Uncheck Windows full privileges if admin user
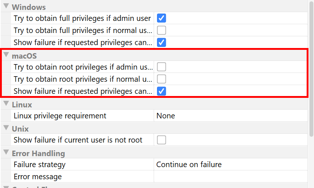The height and width of the screenshot is (188, 314). [x=161, y=18]
